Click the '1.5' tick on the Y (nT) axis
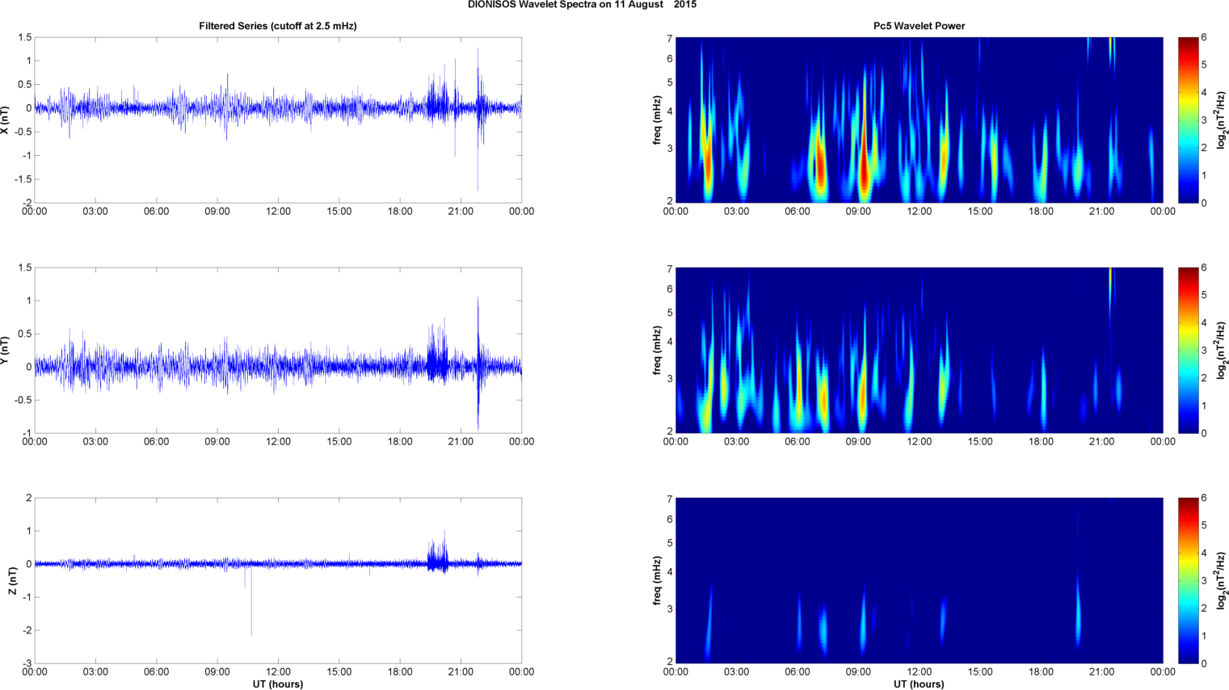Image resolution: width=1229 pixels, height=690 pixels. click(x=24, y=267)
